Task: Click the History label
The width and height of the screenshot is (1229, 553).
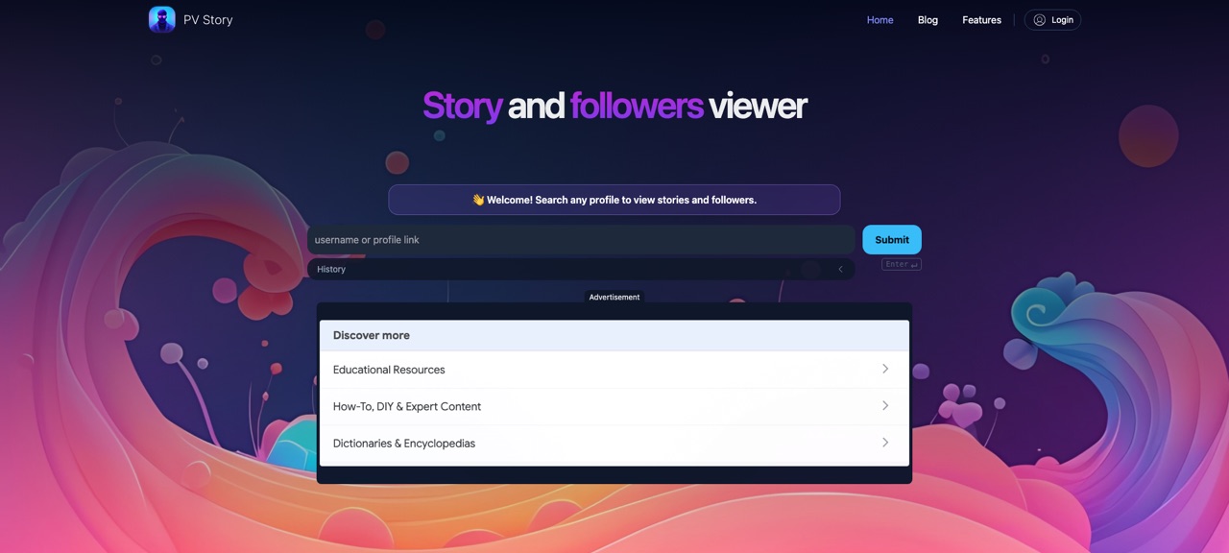Action: [331, 270]
